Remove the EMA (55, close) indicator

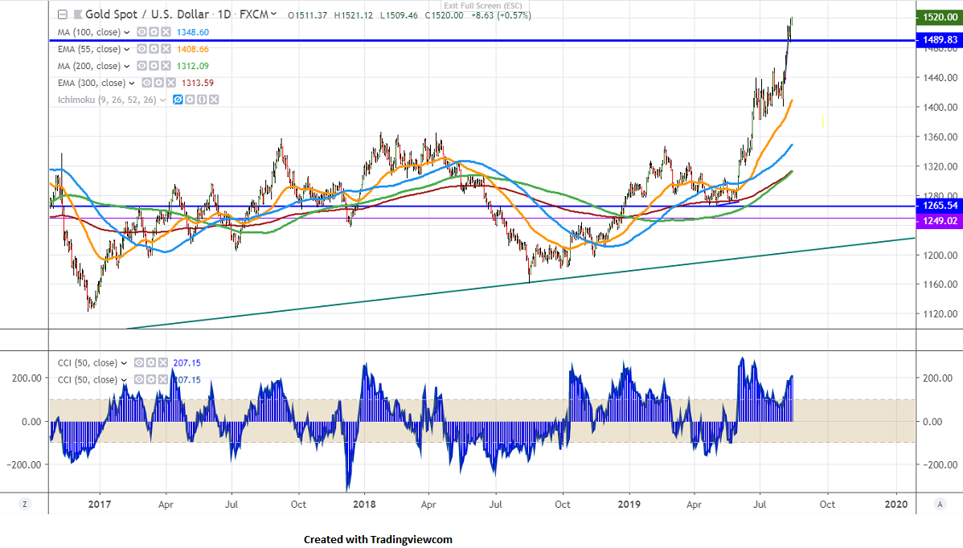click(165, 49)
